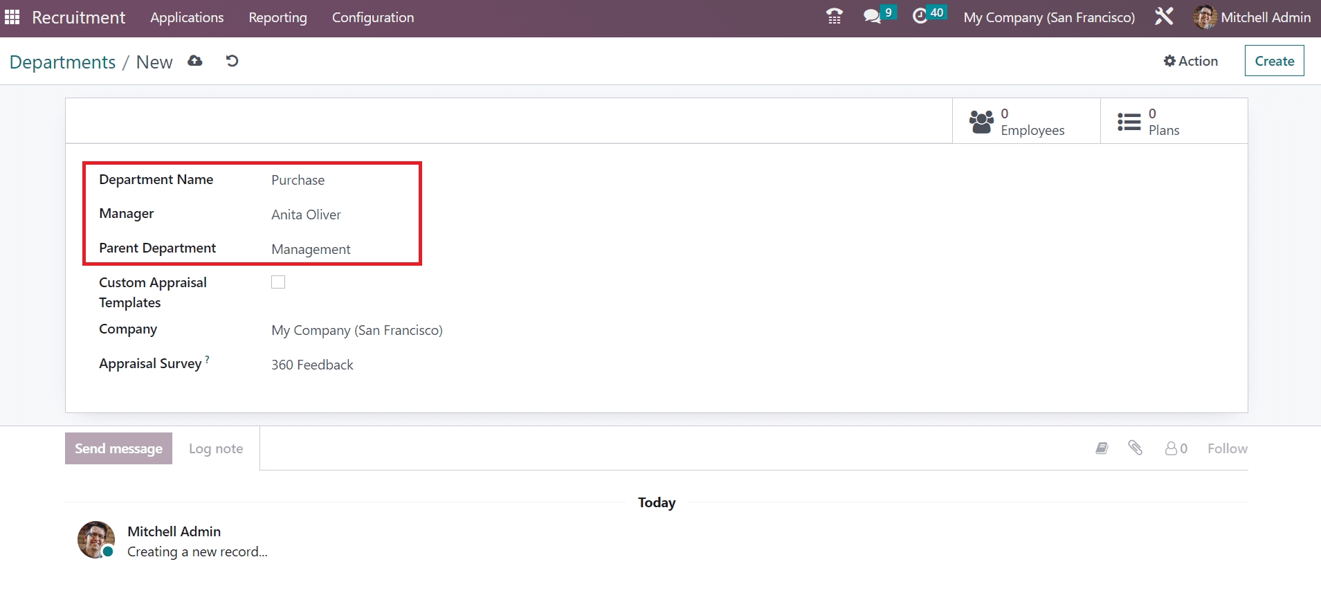Open the Action dropdown menu
The height and width of the screenshot is (611, 1321).
point(1190,61)
